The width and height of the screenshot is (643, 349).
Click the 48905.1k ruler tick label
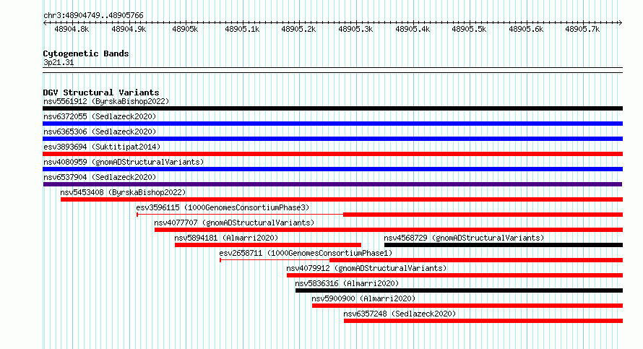[242, 30]
